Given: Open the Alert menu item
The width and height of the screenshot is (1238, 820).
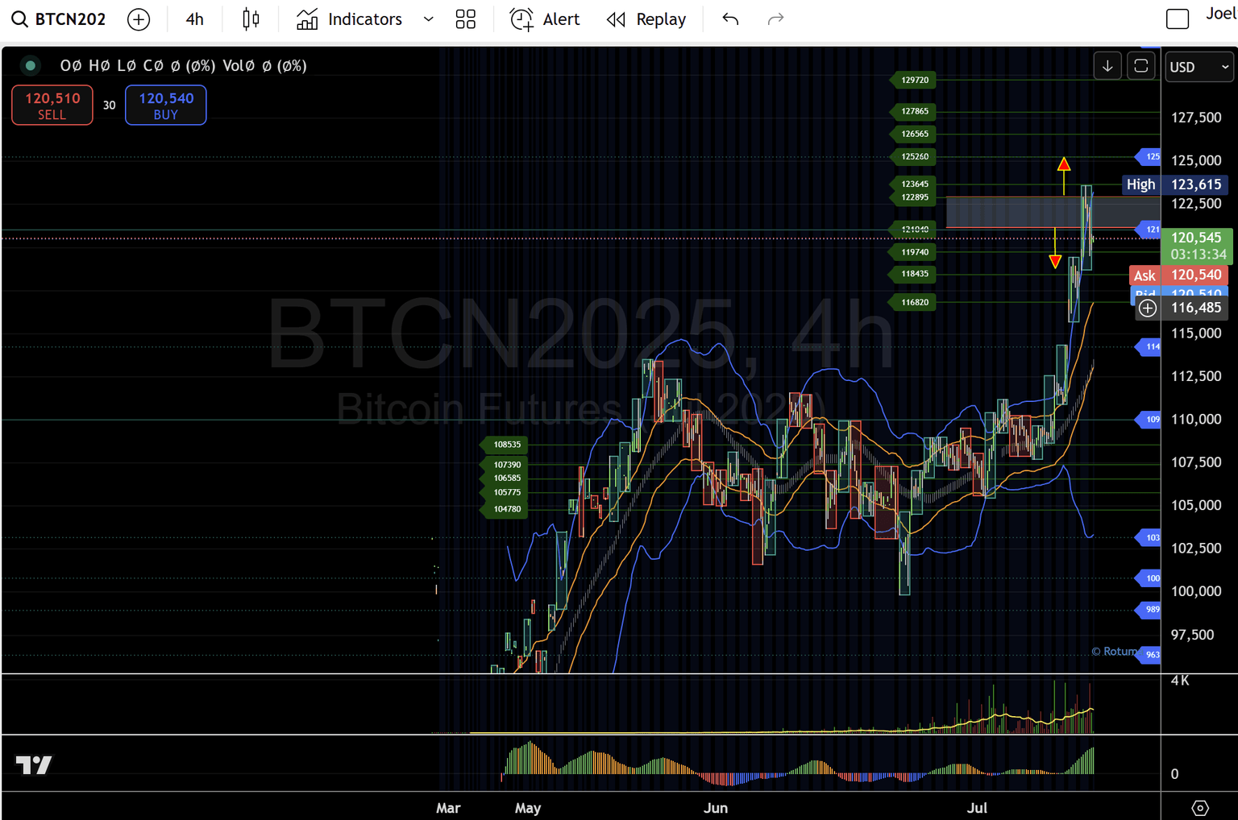Looking at the screenshot, I should [545, 19].
